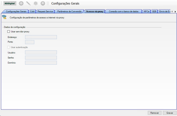
Task: Click the Dados de configuração group label
Action: [15, 27]
